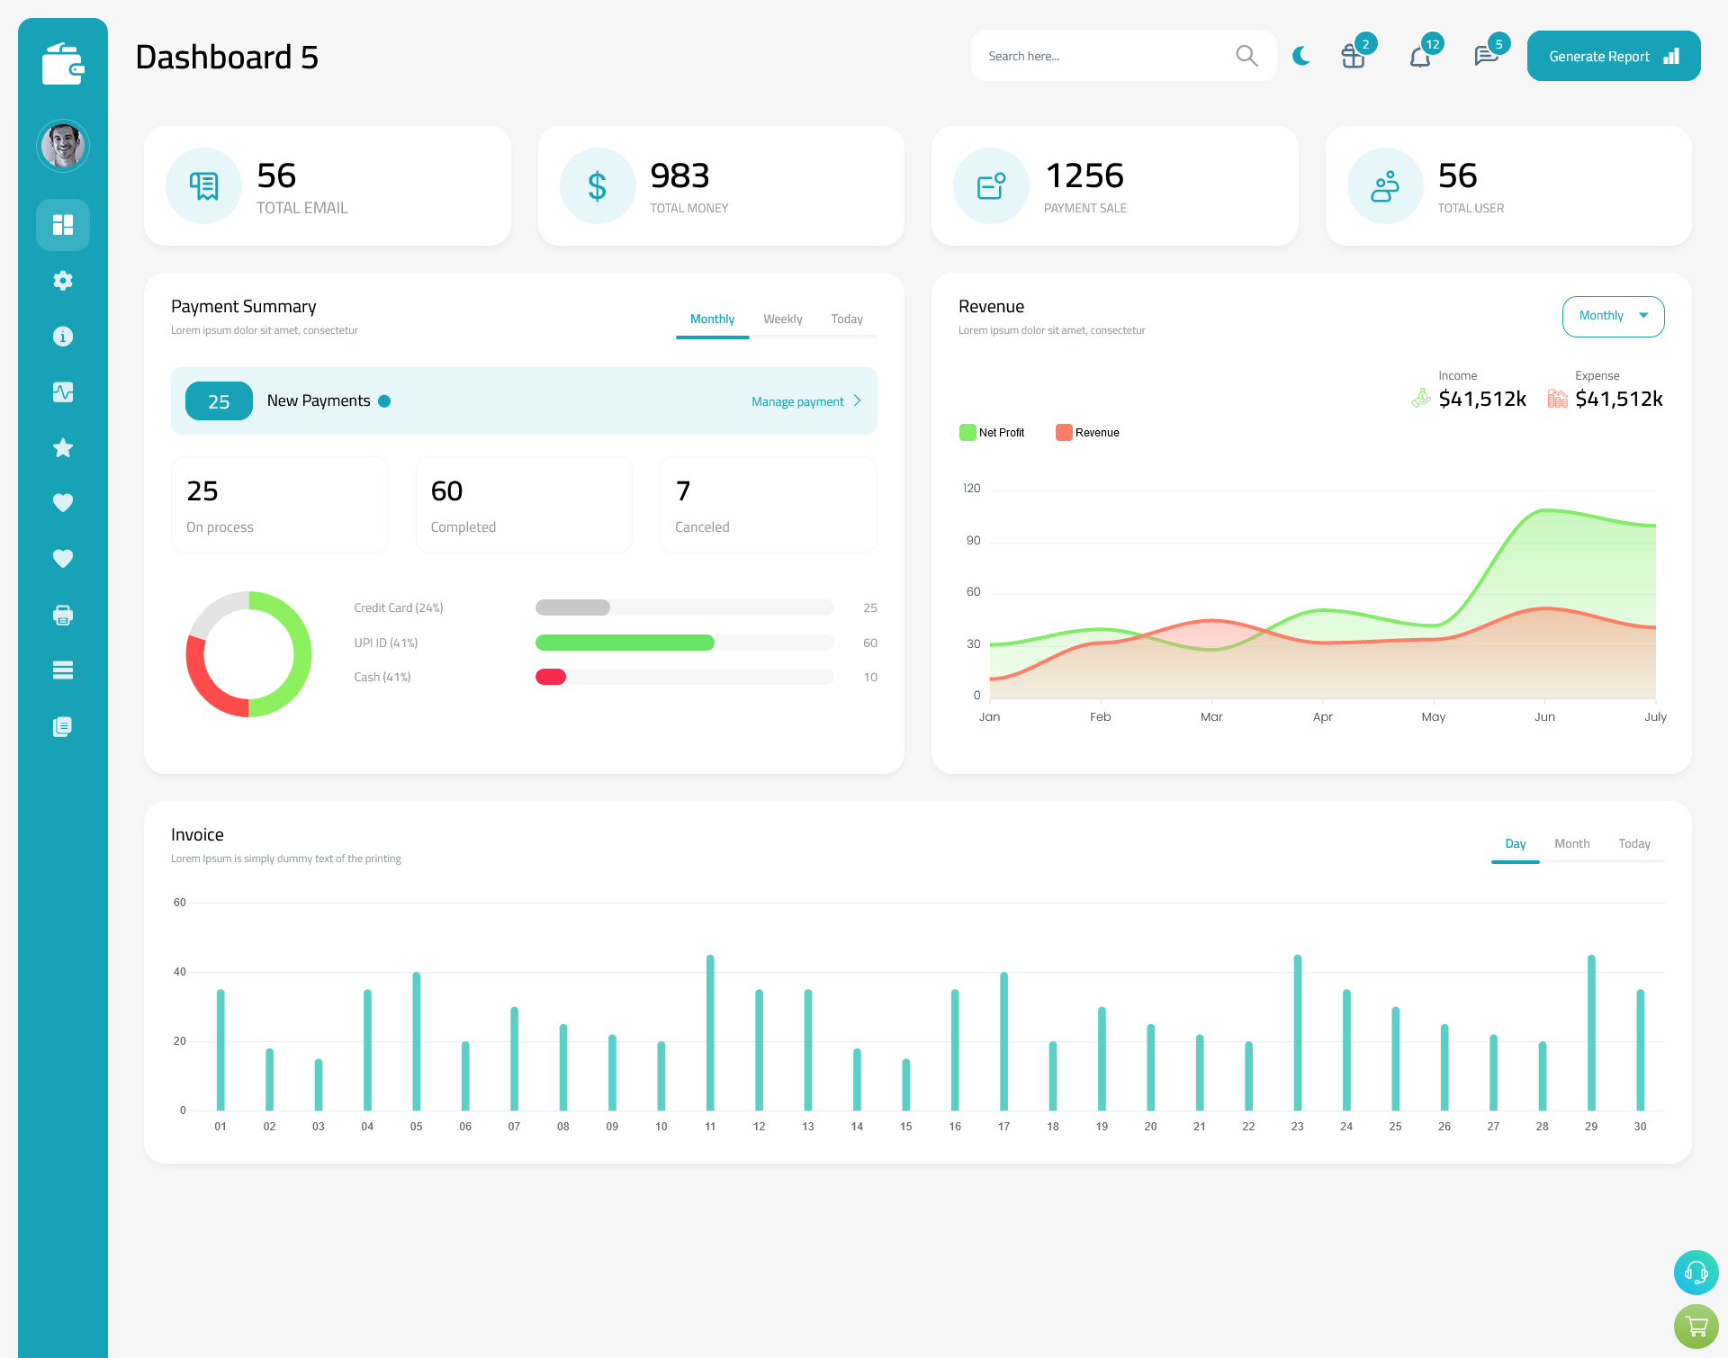Expand the notifications bell dropdown
Screen dimensions: 1728x1358
(x=1421, y=56)
